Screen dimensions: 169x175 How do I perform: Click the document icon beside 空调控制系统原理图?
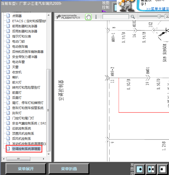[x=8, y=149]
